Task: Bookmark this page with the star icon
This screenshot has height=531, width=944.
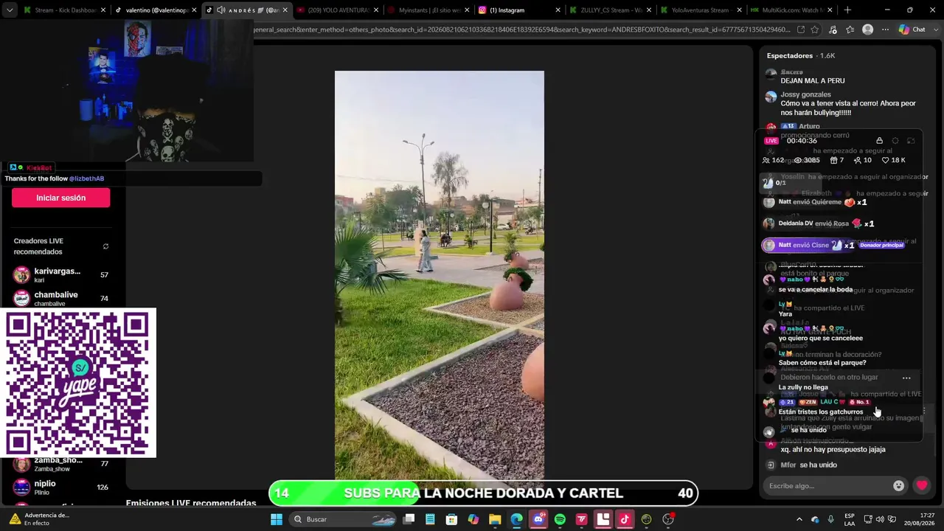Action: pos(815,29)
